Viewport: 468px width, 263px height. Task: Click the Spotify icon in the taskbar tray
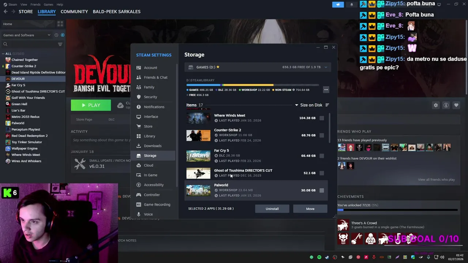pyautogui.click(x=319, y=257)
